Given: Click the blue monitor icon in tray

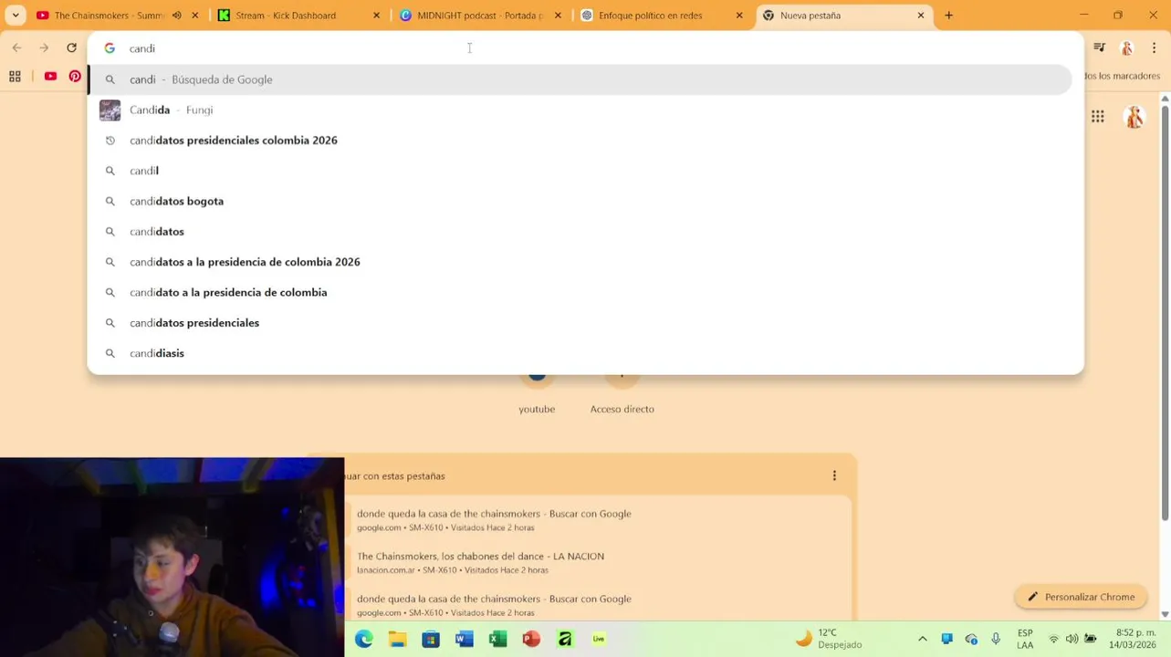Looking at the screenshot, I should point(947,639).
